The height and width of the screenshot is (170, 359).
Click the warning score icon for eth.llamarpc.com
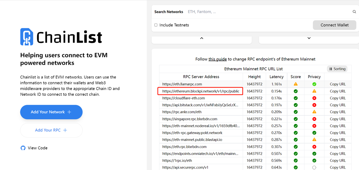click(x=296, y=84)
